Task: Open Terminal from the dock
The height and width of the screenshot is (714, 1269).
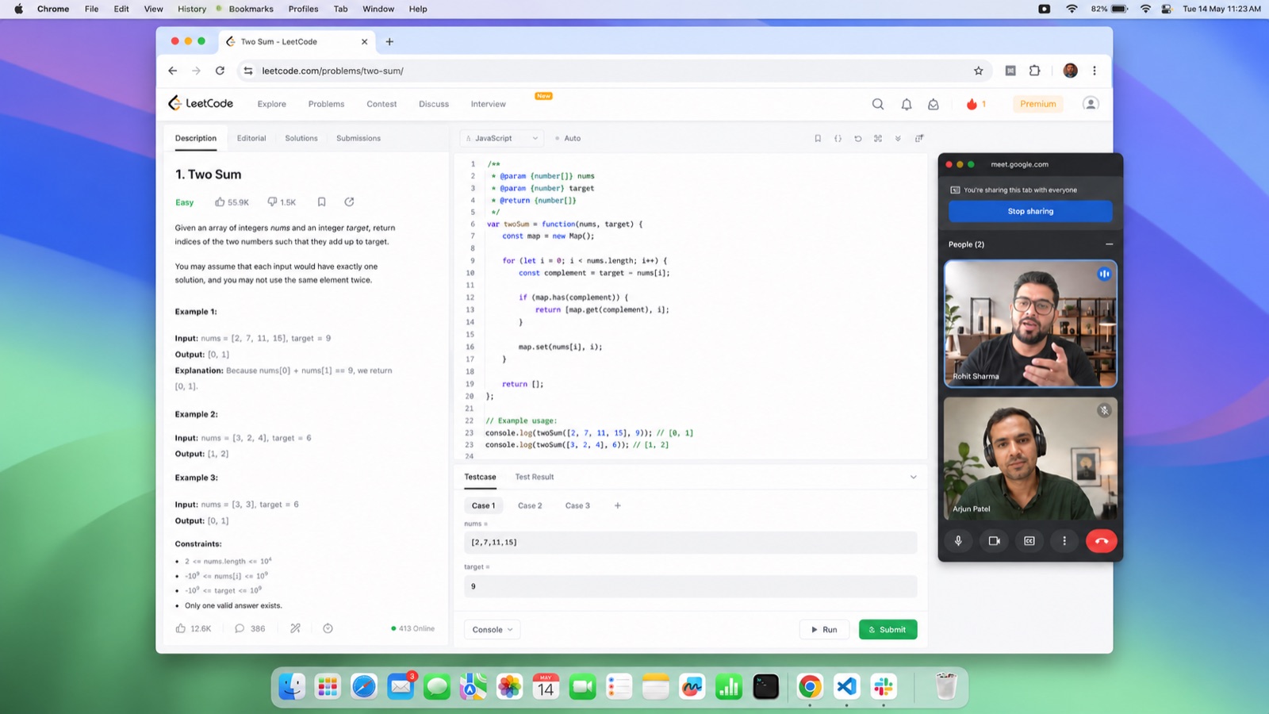Action: coord(765,686)
